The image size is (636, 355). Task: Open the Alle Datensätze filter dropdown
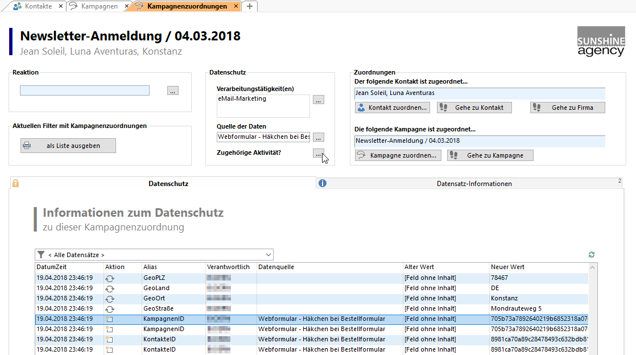[x=269, y=255]
